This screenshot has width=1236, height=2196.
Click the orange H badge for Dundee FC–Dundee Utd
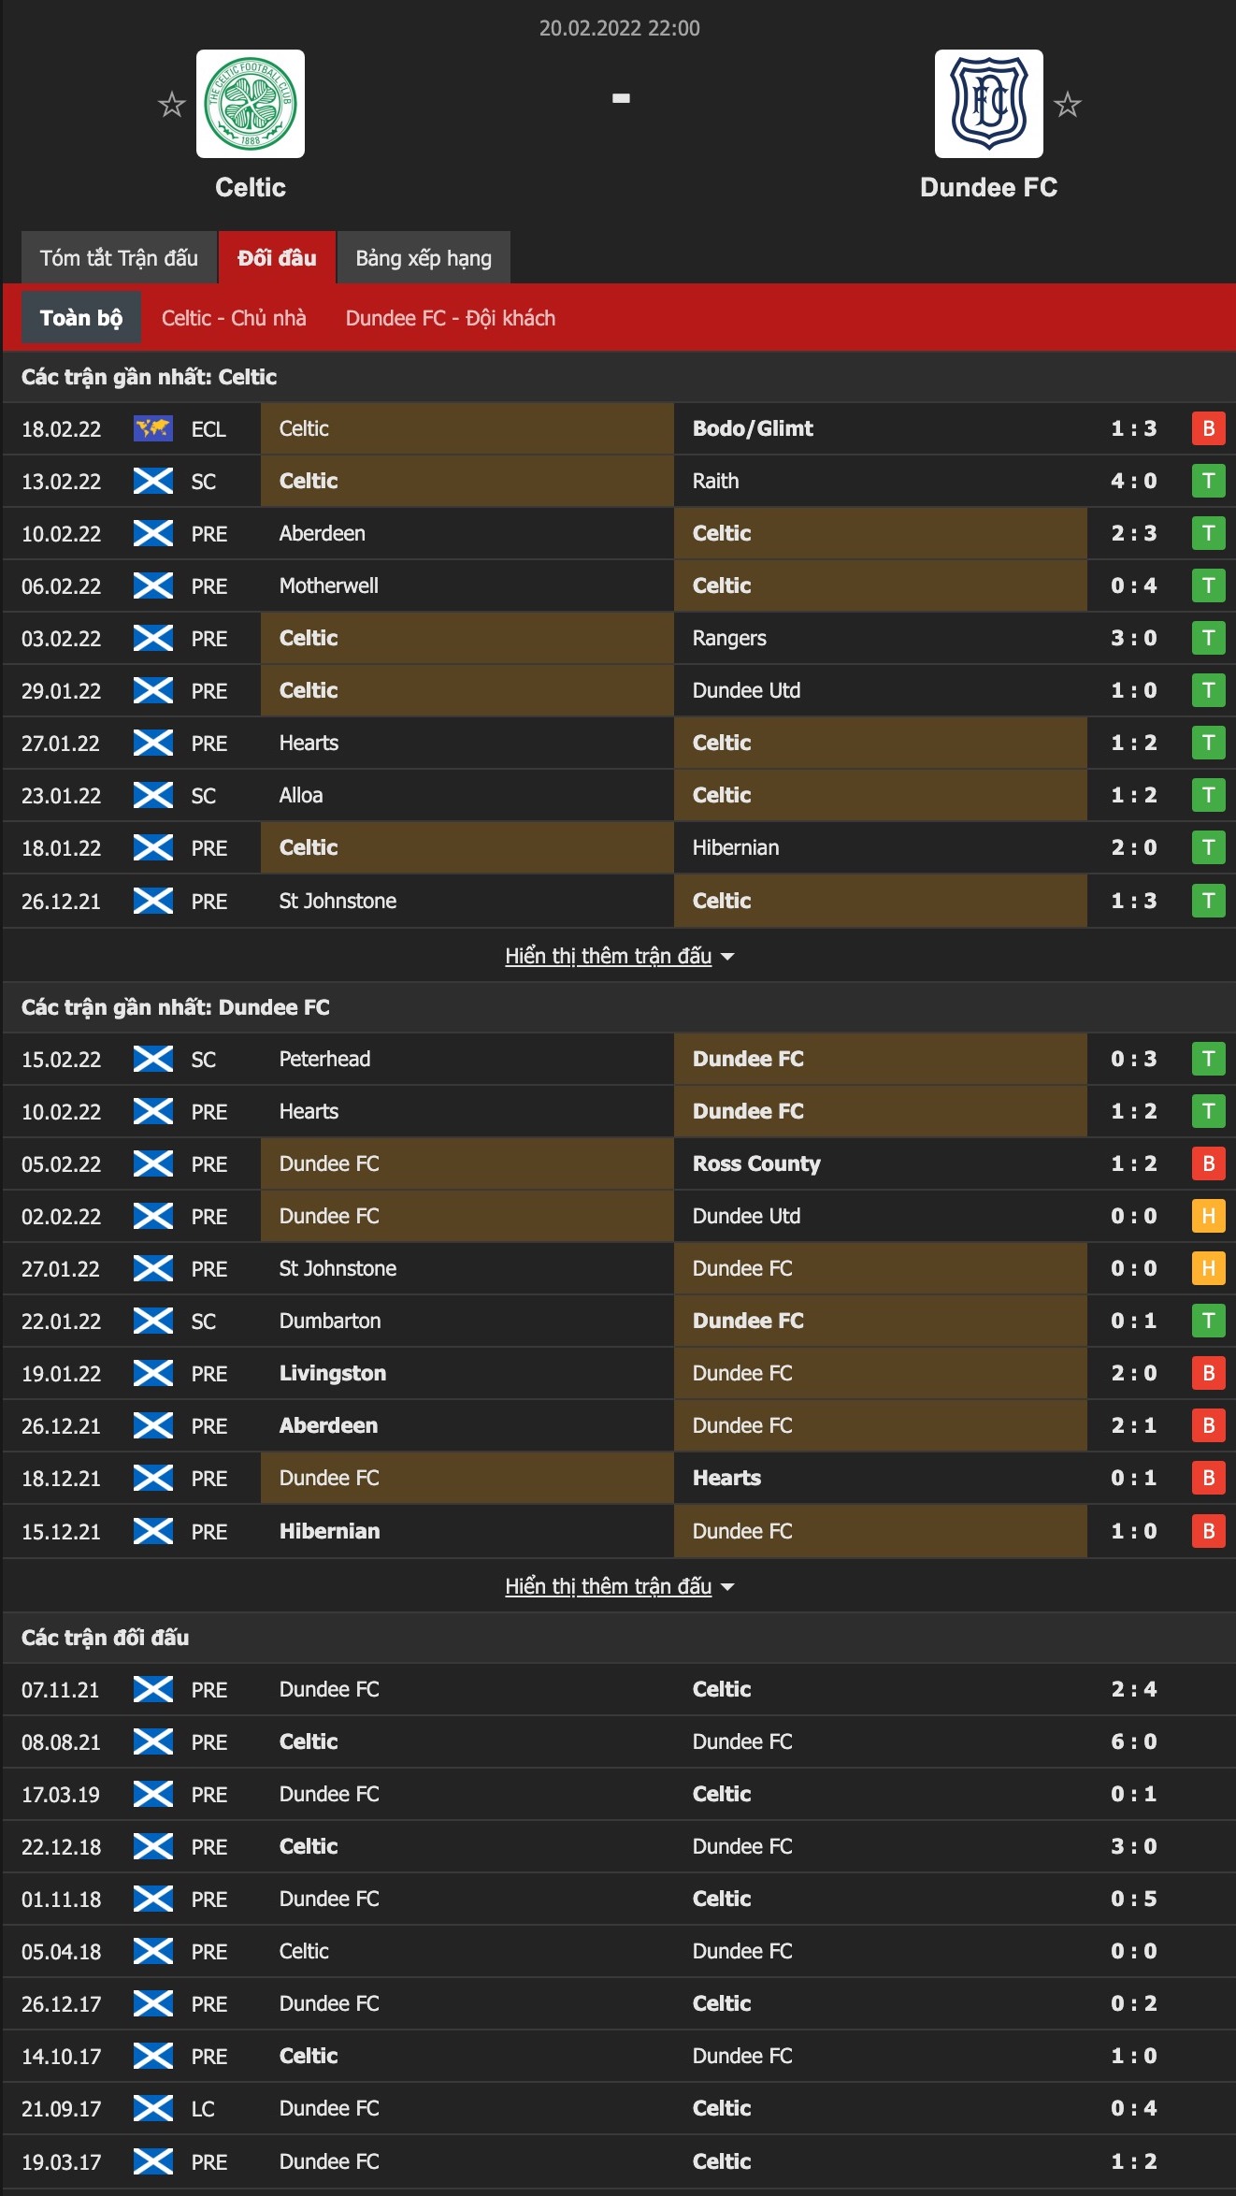[1208, 1216]
